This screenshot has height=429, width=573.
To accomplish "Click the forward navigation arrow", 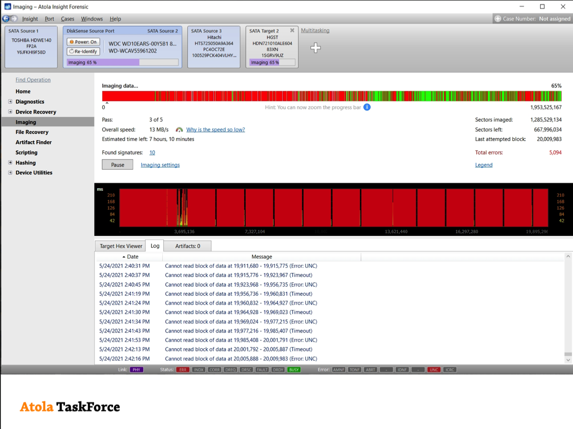I will [14, 19].
